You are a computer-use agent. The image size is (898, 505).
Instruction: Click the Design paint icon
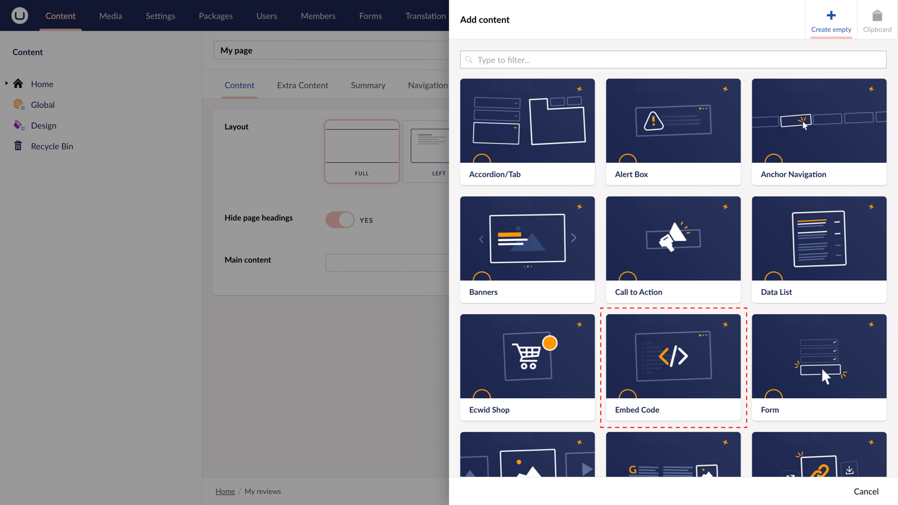19,125
